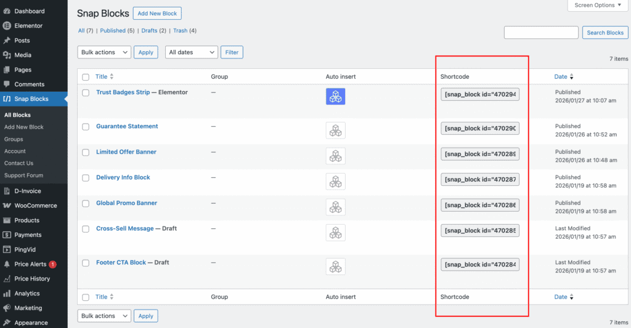Click the search blocks text field
This screenshot has width=631, height=328.
coord(540,33)
